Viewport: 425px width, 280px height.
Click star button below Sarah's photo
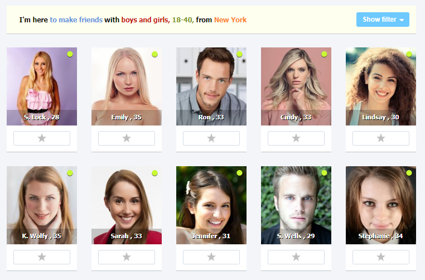tap(127, 257)
